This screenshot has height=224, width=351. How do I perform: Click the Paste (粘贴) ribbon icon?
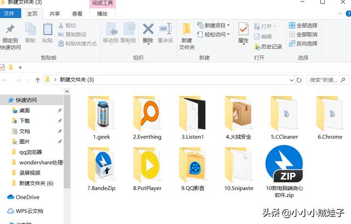click(x=48, y=33)
